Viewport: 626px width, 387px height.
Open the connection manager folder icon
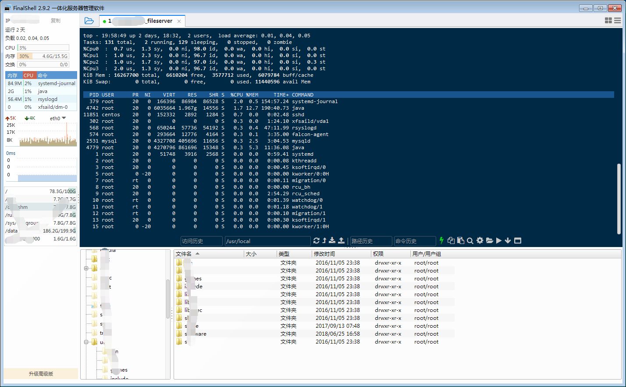(89, 21)
